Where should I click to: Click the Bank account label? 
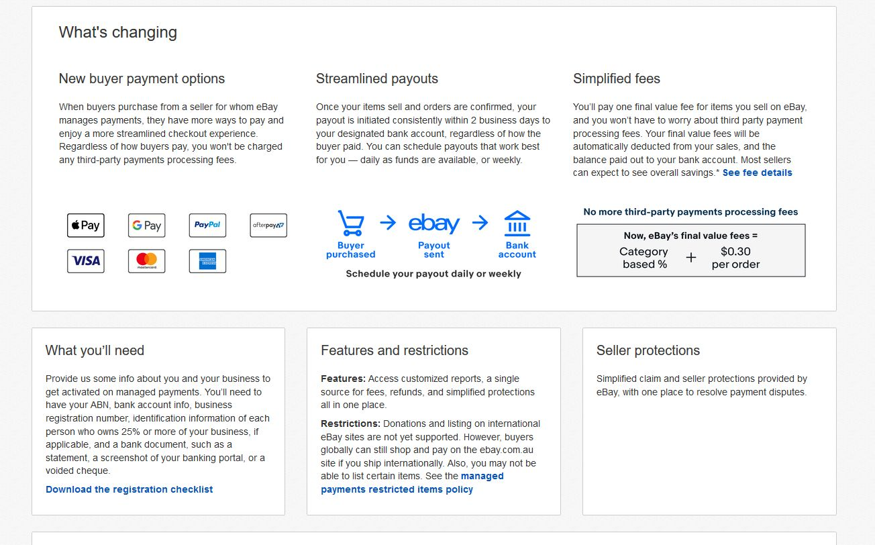517,250
